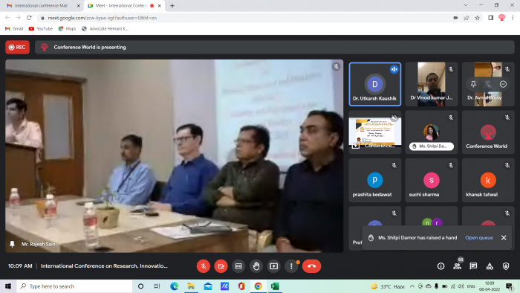Click the Present now screen icon
This screenshot has height=293, width=520.
[273, 266]
